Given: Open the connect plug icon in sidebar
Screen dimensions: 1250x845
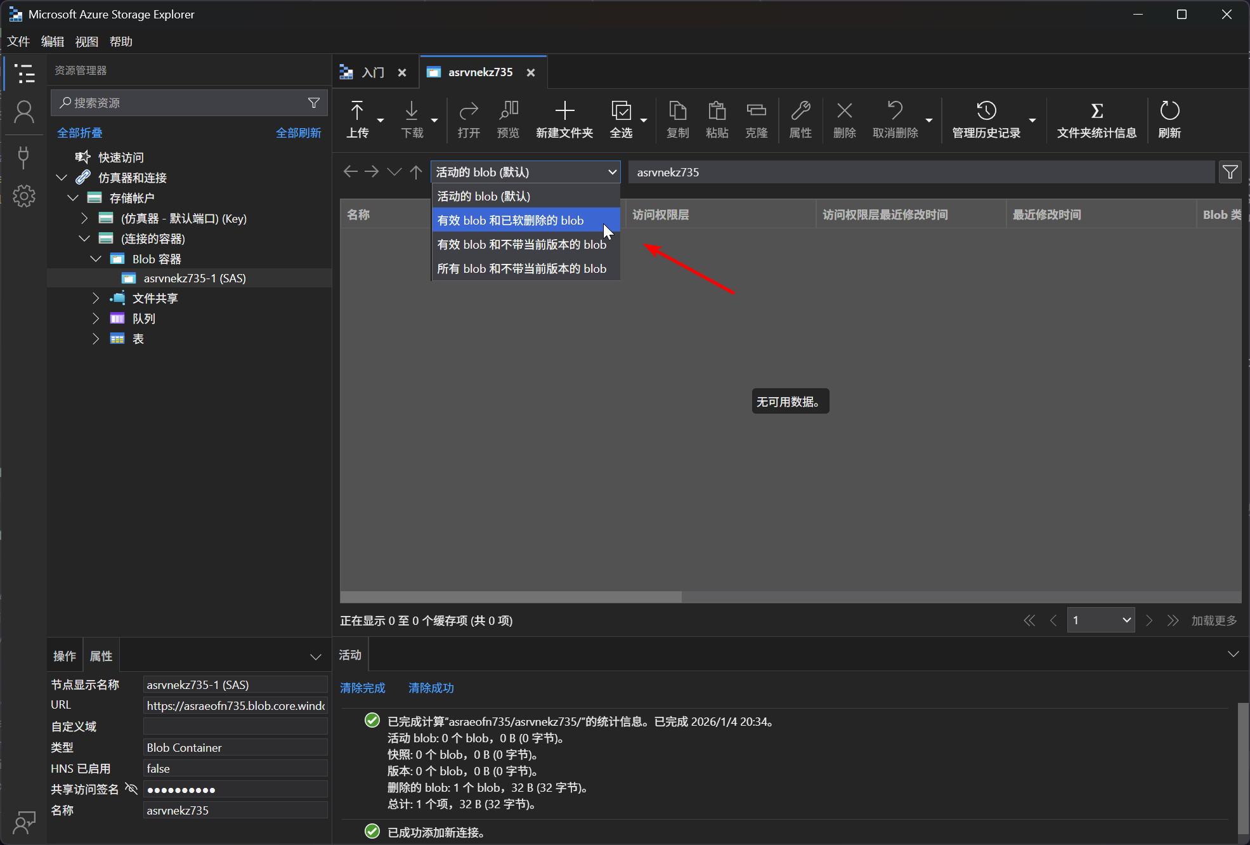Looking at the screenshot, I should (24, 156).
